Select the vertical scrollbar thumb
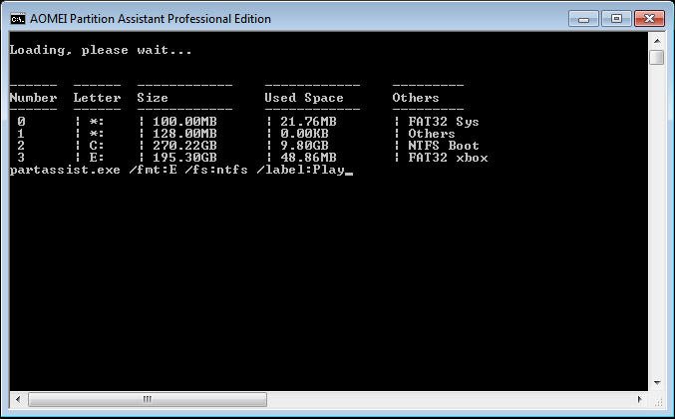Image resolution: width=675 pixels, height=419 pixels. point(657,57)
